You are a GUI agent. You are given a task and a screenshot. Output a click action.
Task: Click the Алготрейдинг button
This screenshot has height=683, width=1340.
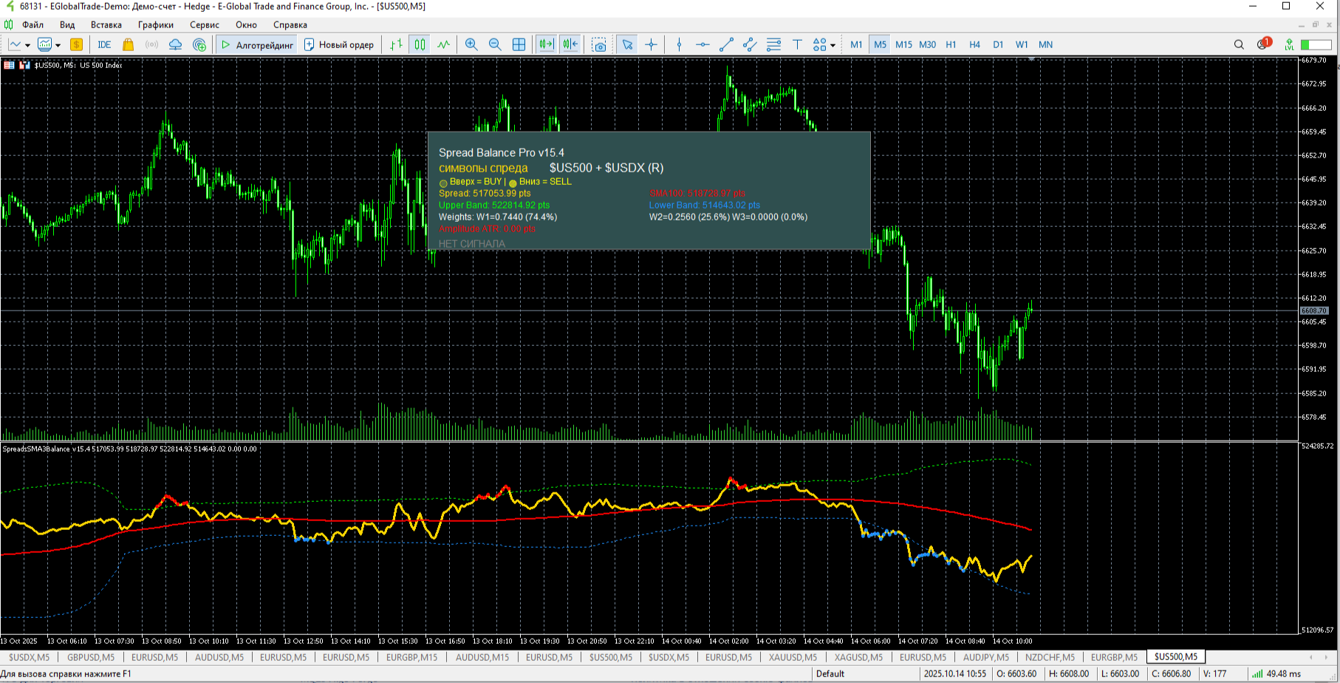pyautogui.click(x=257, y=44)
